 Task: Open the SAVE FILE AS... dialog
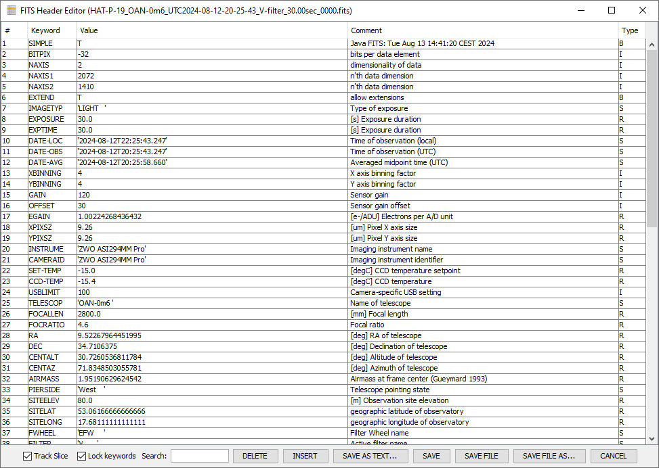549,456
